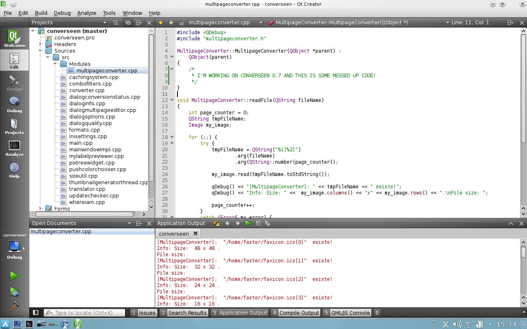The height and width of the screenshot is (329, 527).
Task: Toggle synchronize with editor link icon
Action: 128,23
